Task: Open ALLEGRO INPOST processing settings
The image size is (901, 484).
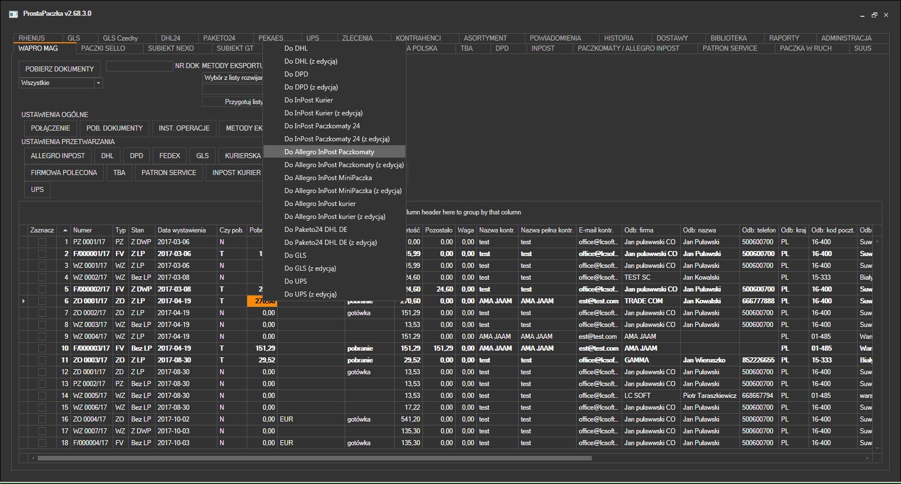Action: coord(58,156)
